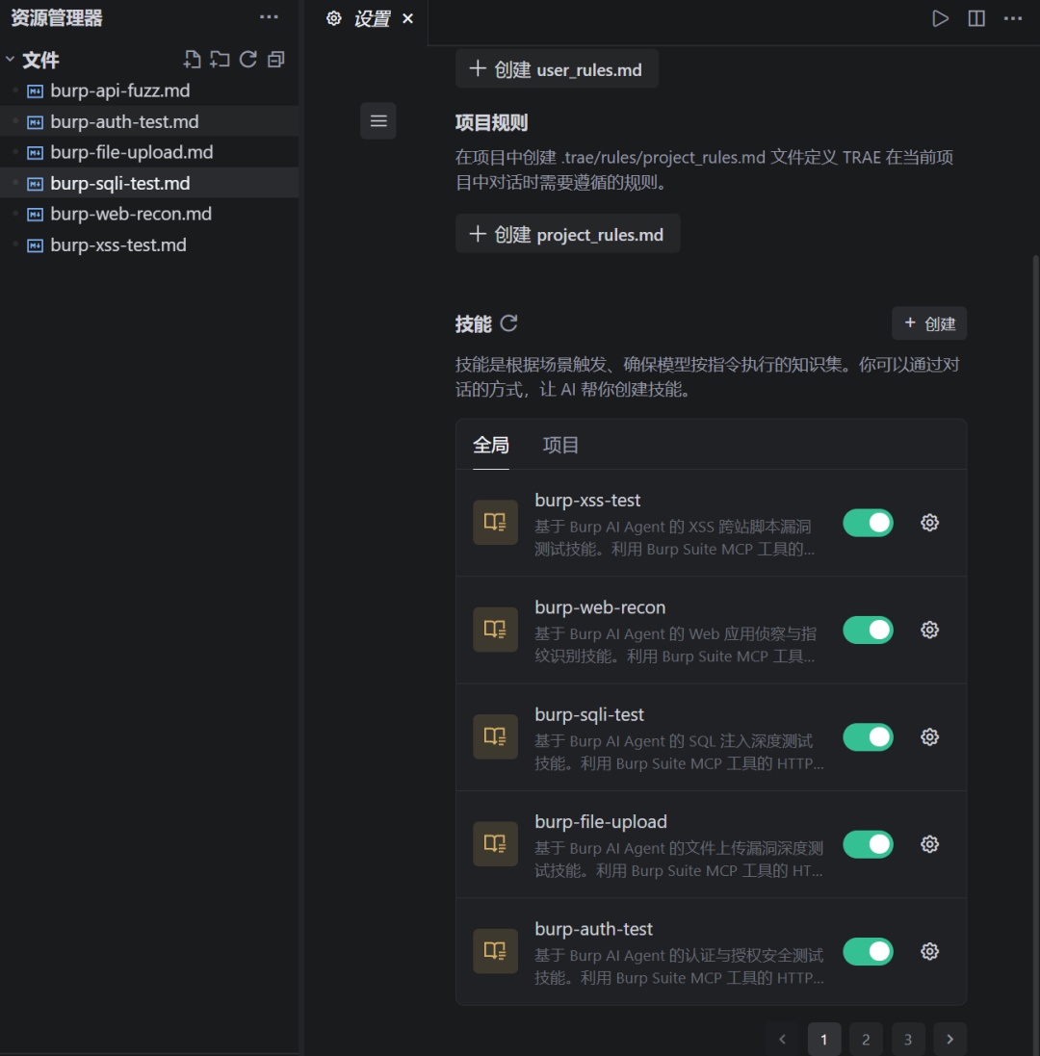Click 创建 project_rules.md button
Viewport: 1040px width, 1056px height.
567,234
